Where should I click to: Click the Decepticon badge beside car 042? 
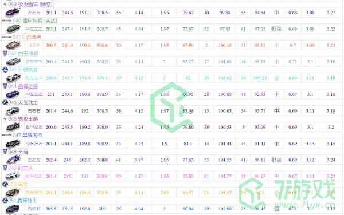point(5,53)
